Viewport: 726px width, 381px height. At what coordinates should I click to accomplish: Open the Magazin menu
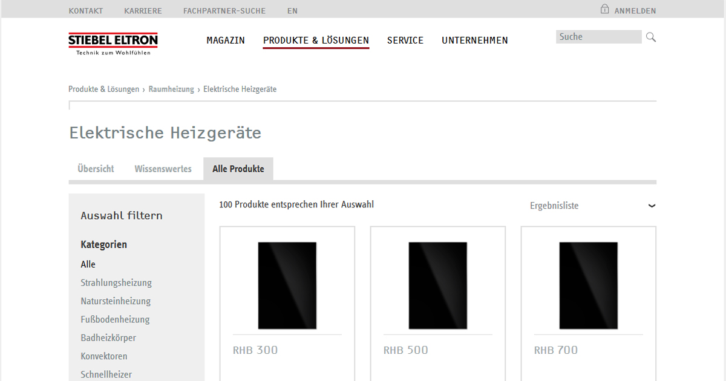click(226, 40)
